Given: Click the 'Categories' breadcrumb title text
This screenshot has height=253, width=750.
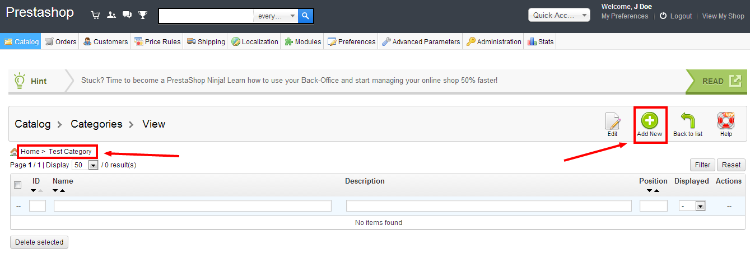Looking at the screenshot, I should 96,124.
